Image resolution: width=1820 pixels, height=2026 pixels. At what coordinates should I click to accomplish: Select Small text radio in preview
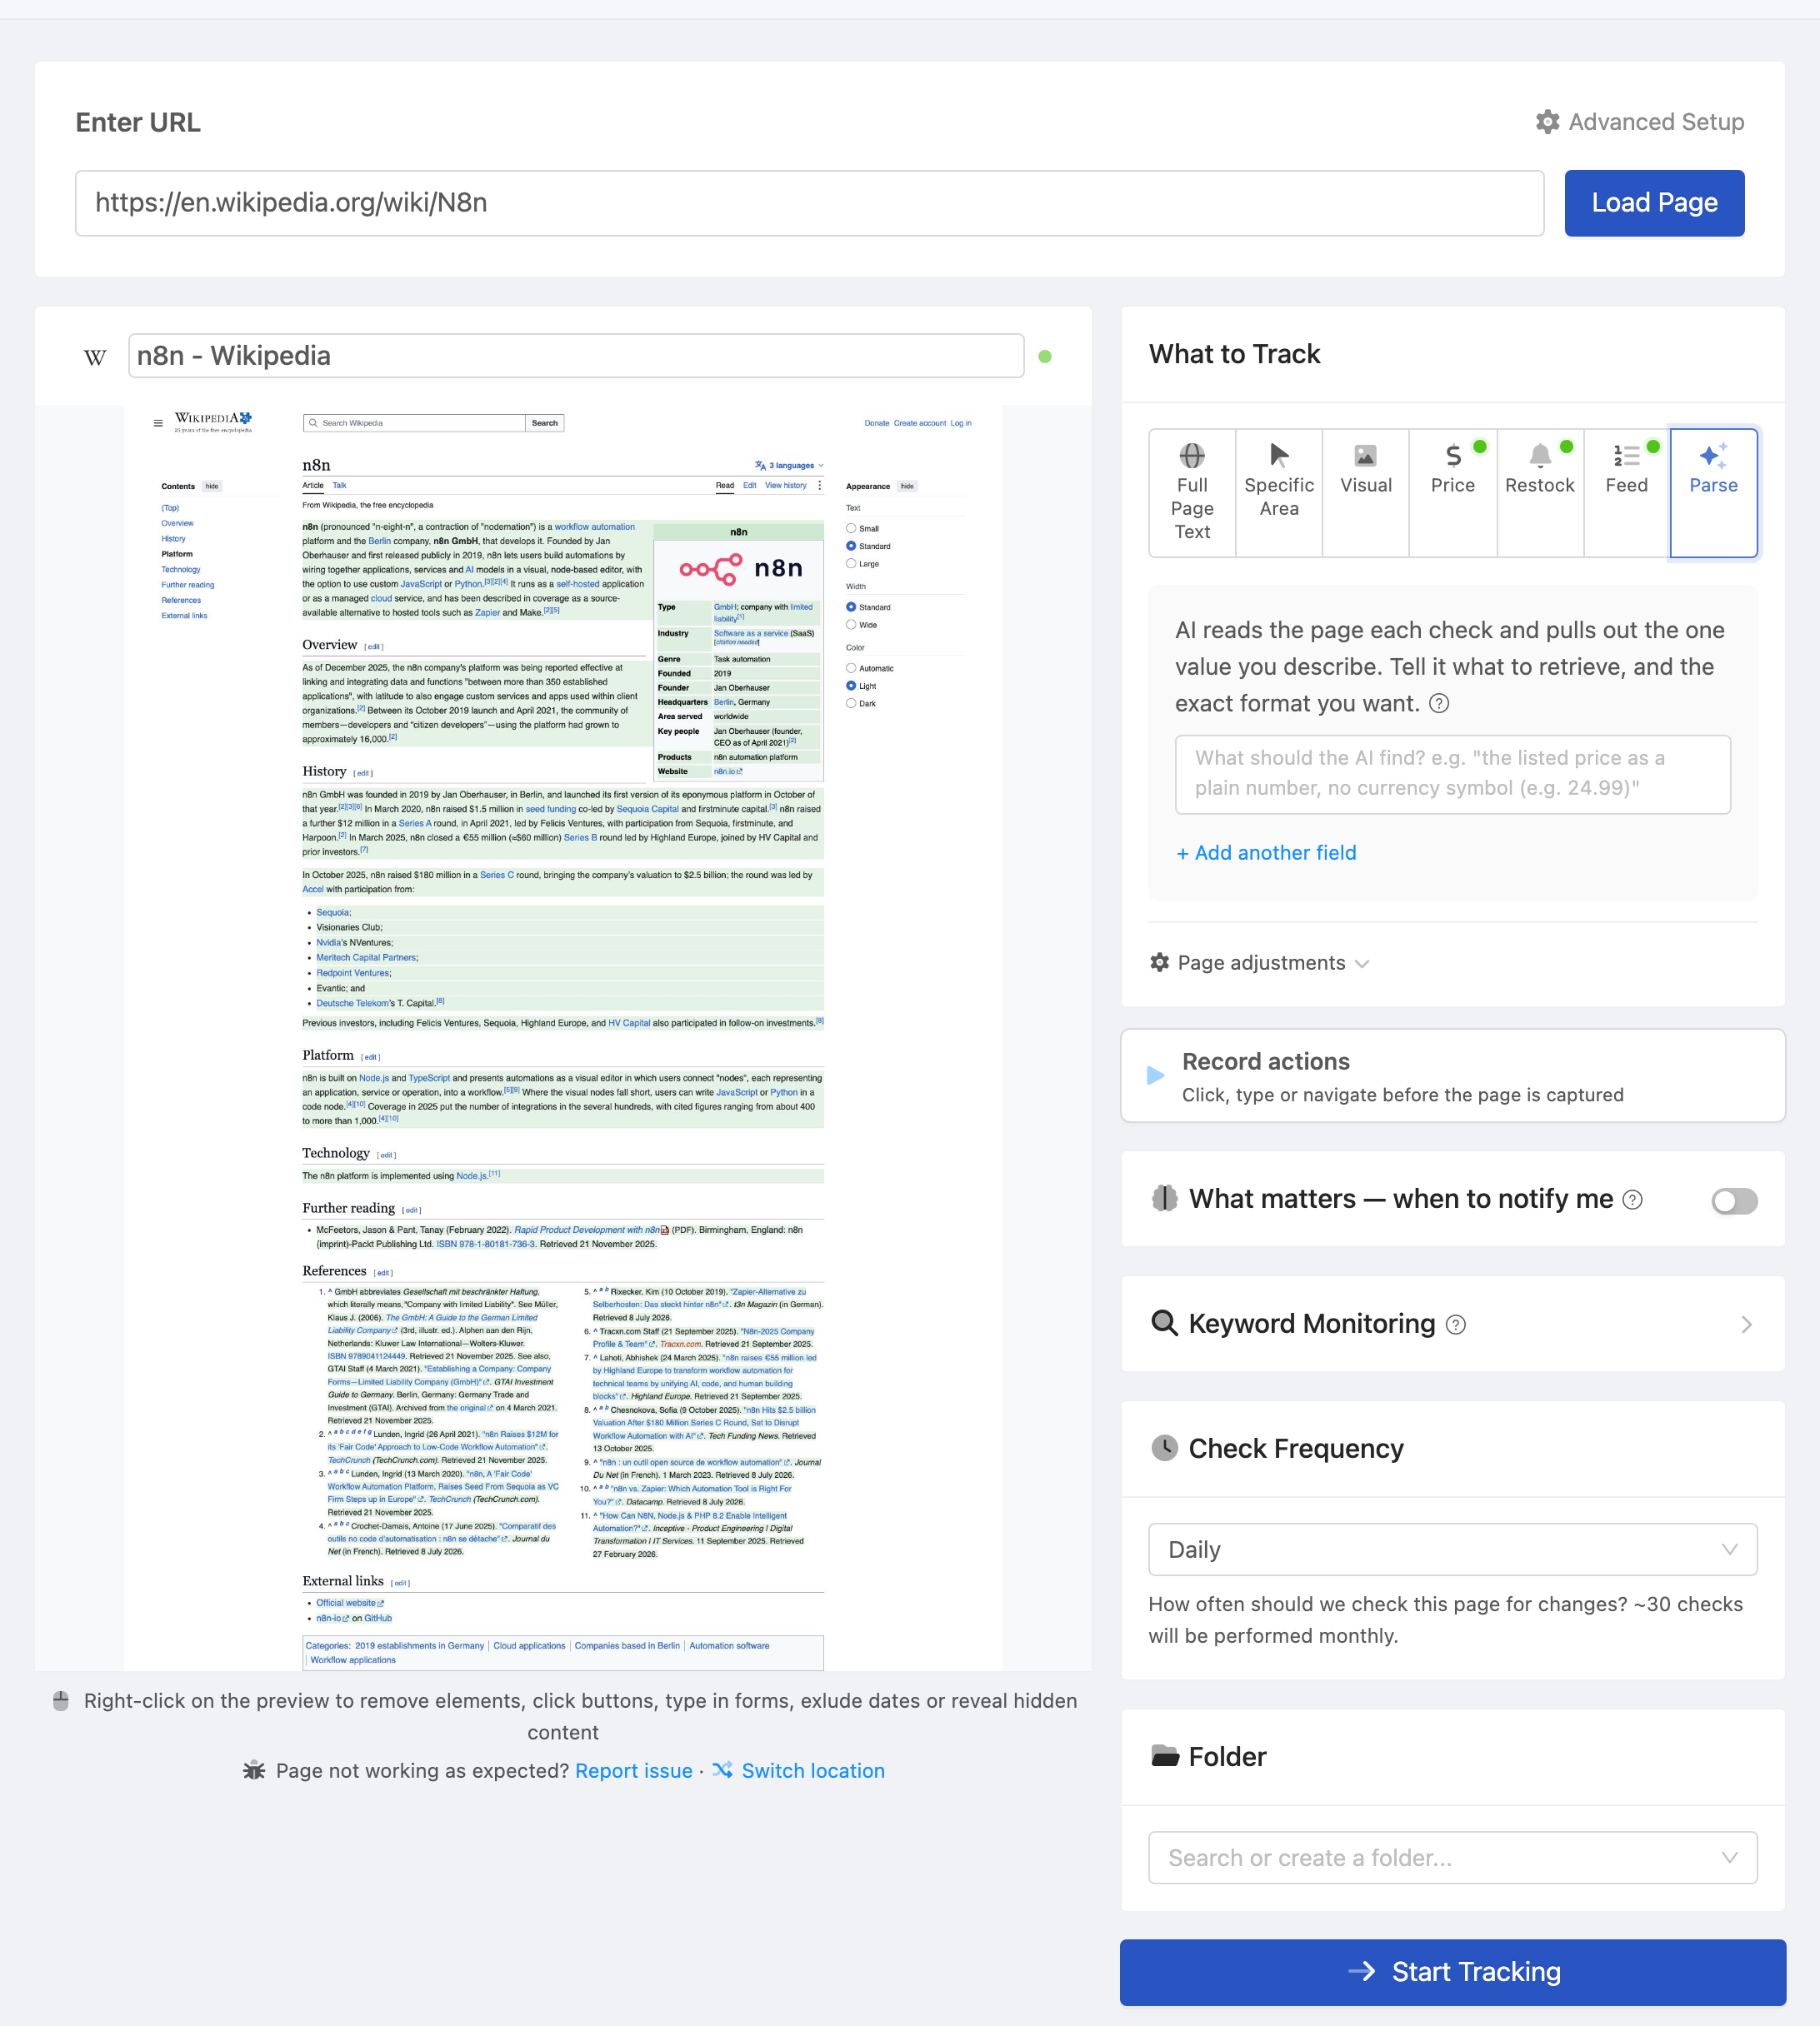pos(851,527)
